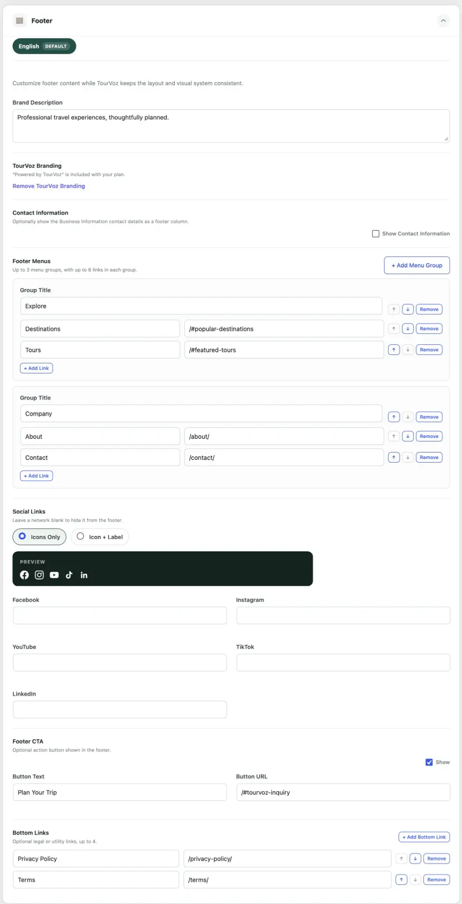The height and width of the screenshot is (904, 462).
Task: Click into Brand Description text area
Action: pos(231,126)
